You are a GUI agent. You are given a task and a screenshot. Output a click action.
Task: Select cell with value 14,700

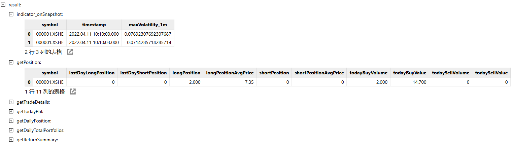410,82
